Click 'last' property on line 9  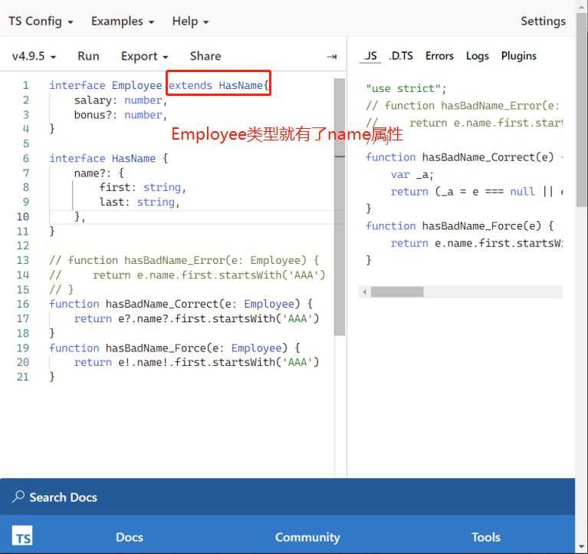[x=111, y=202]
